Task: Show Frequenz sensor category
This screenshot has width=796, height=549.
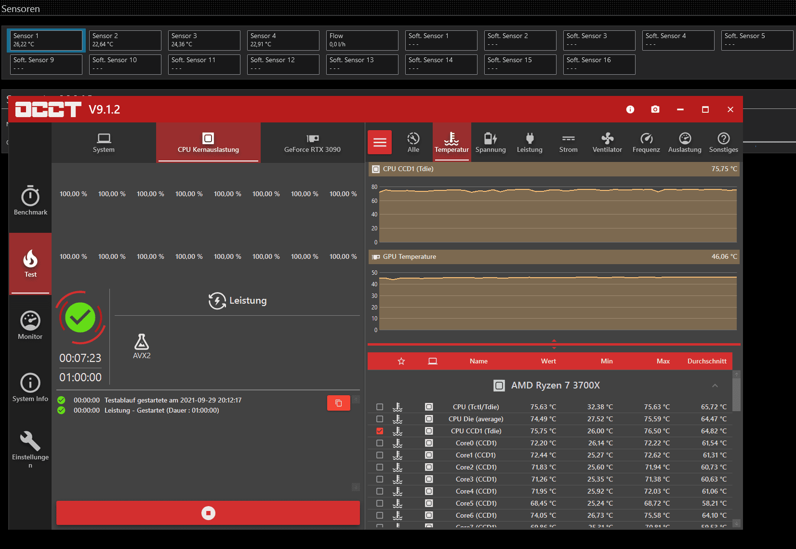Action: pyautogui.click(x=646, y=143)
